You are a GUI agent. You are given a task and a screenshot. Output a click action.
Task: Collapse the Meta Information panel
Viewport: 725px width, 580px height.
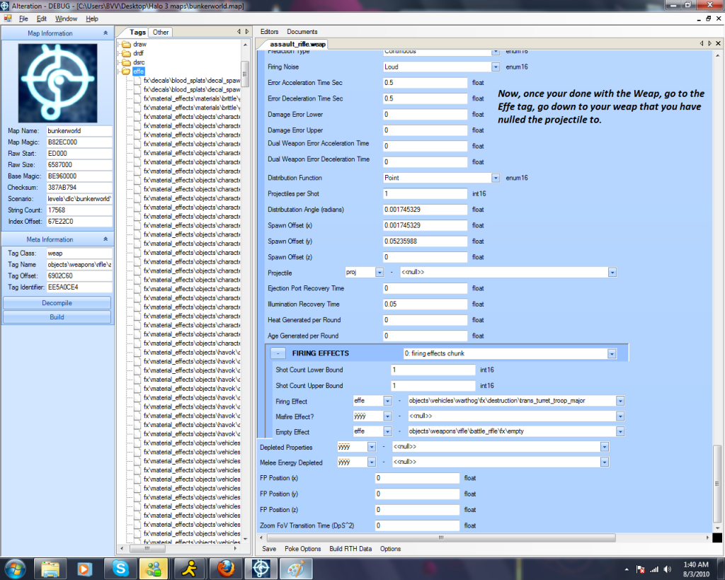click(x=105, y=239)
